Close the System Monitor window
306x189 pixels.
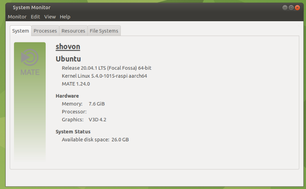click(297, 8)
